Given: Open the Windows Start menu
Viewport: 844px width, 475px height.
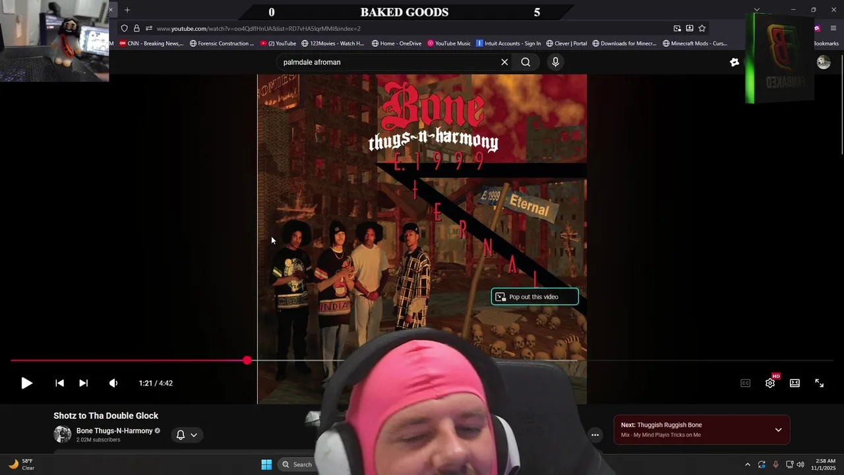Looking at the screenshot, I should coord(266,464).
